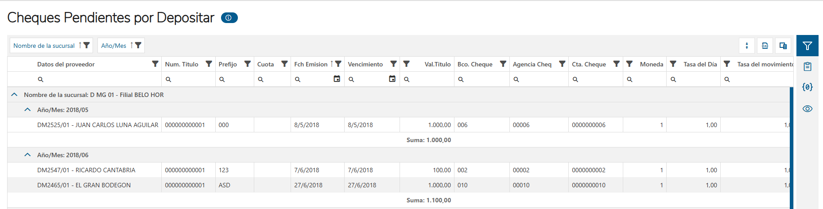The image size is (823, 209).
Task: Click the Año/Mes grouping chip
Action: (113, 46)
